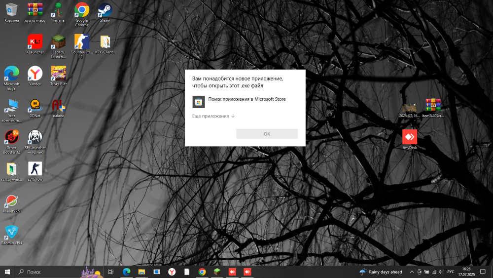Select the Yandex browser desktop shortcut

[35, 76]
